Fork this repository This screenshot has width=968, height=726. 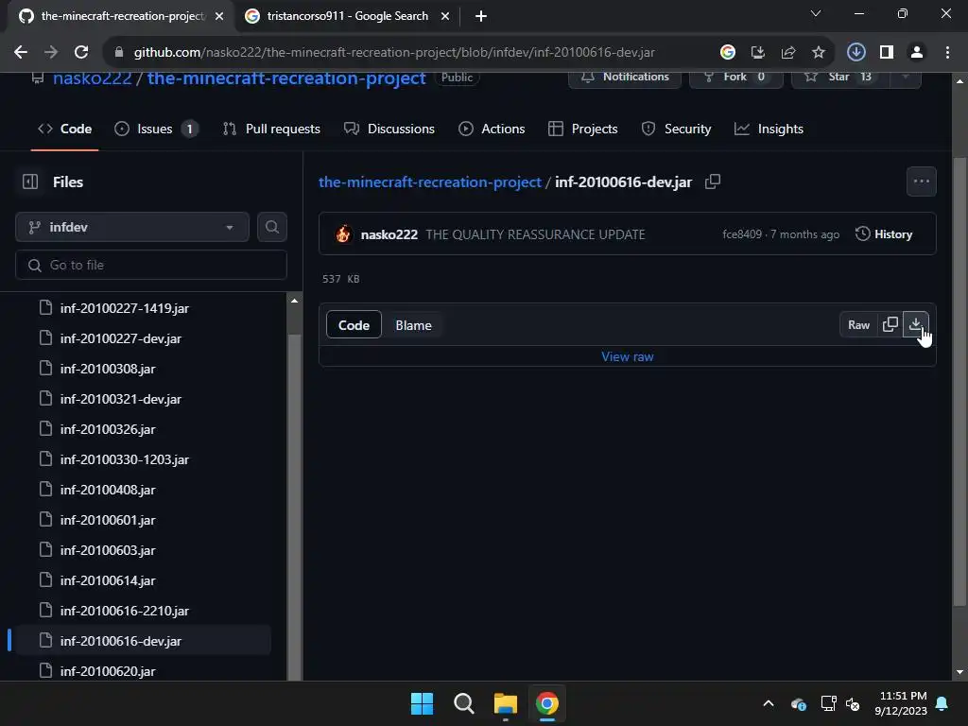[735, 78]
